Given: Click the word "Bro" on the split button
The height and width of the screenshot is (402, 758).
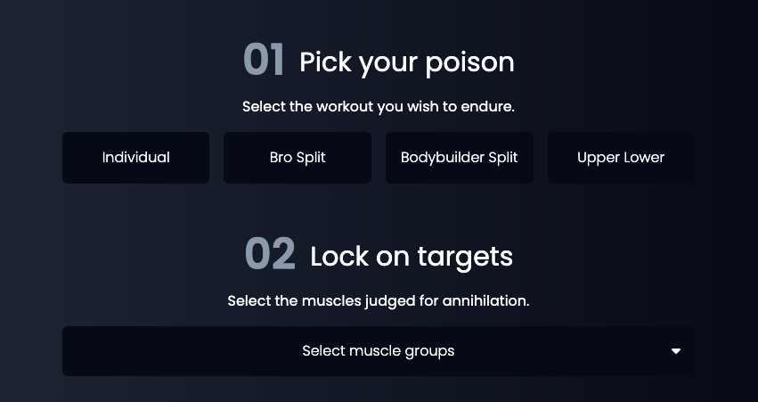Looking at the screenshot, I should pyautogui.click(x=281, y=158).
